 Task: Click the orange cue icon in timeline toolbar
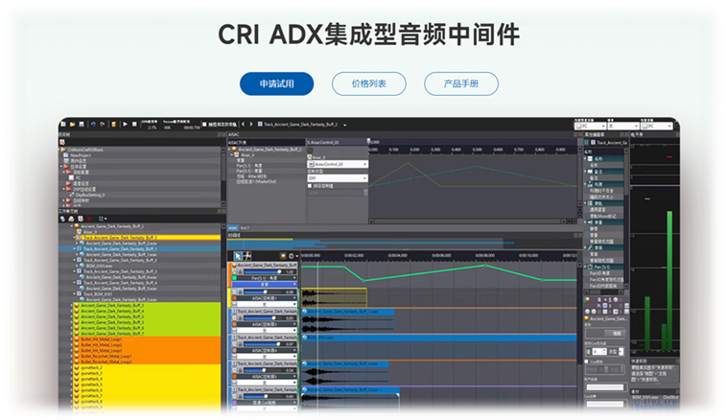(x=283, y=256)
